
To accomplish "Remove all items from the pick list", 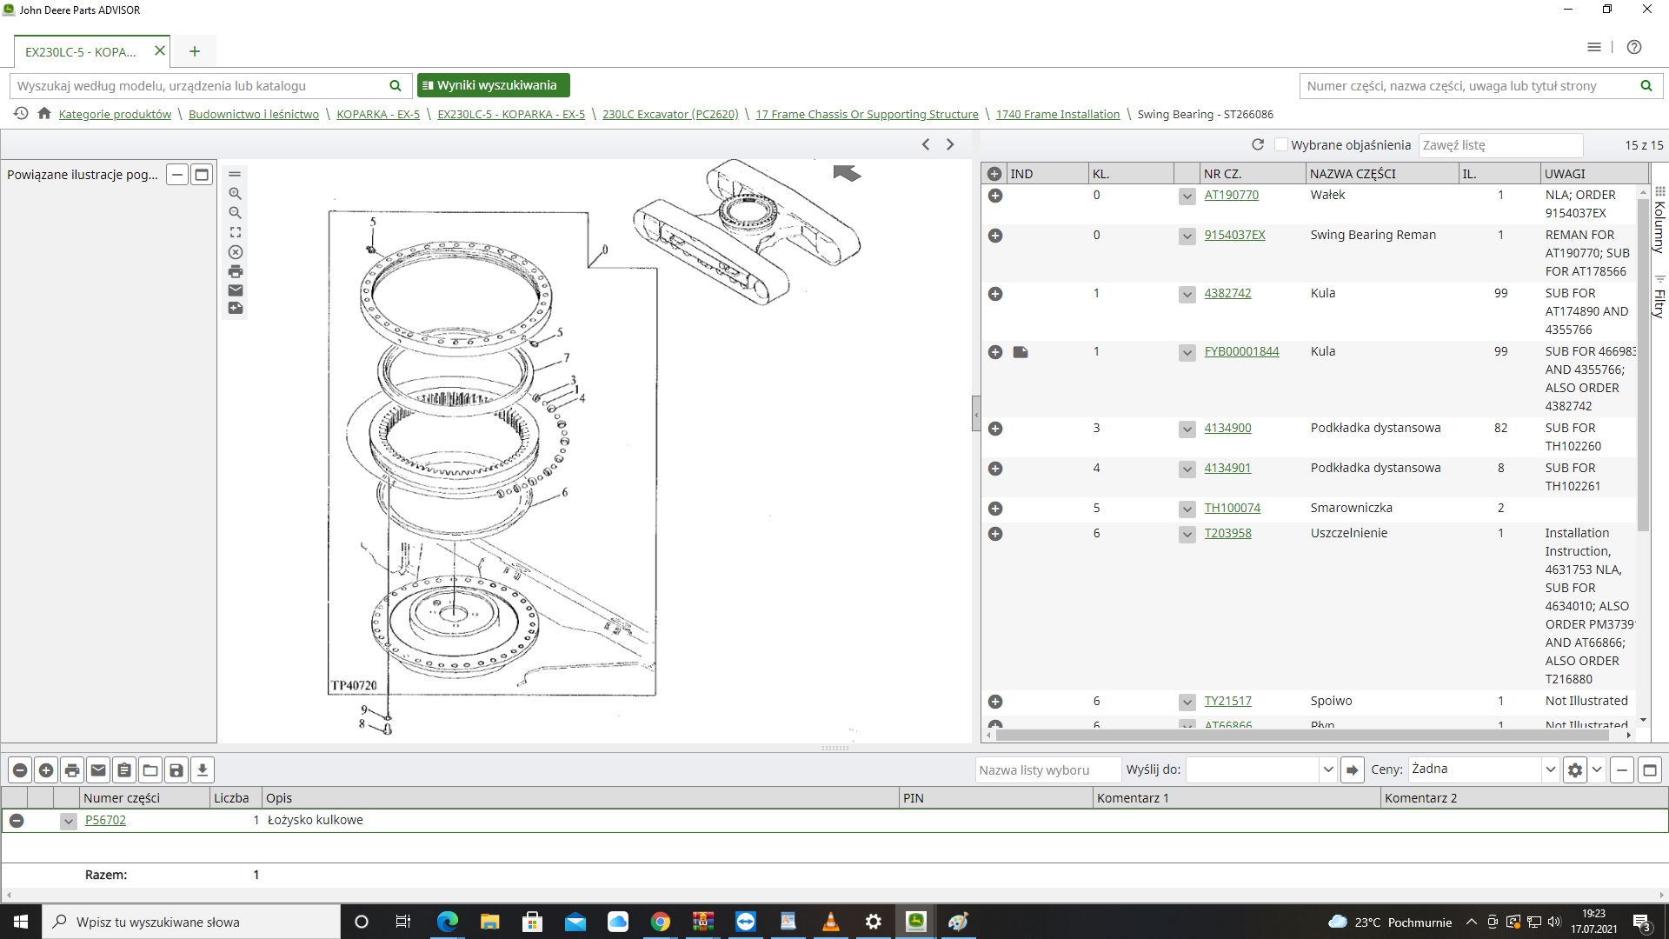I will [x=20, y=770].
